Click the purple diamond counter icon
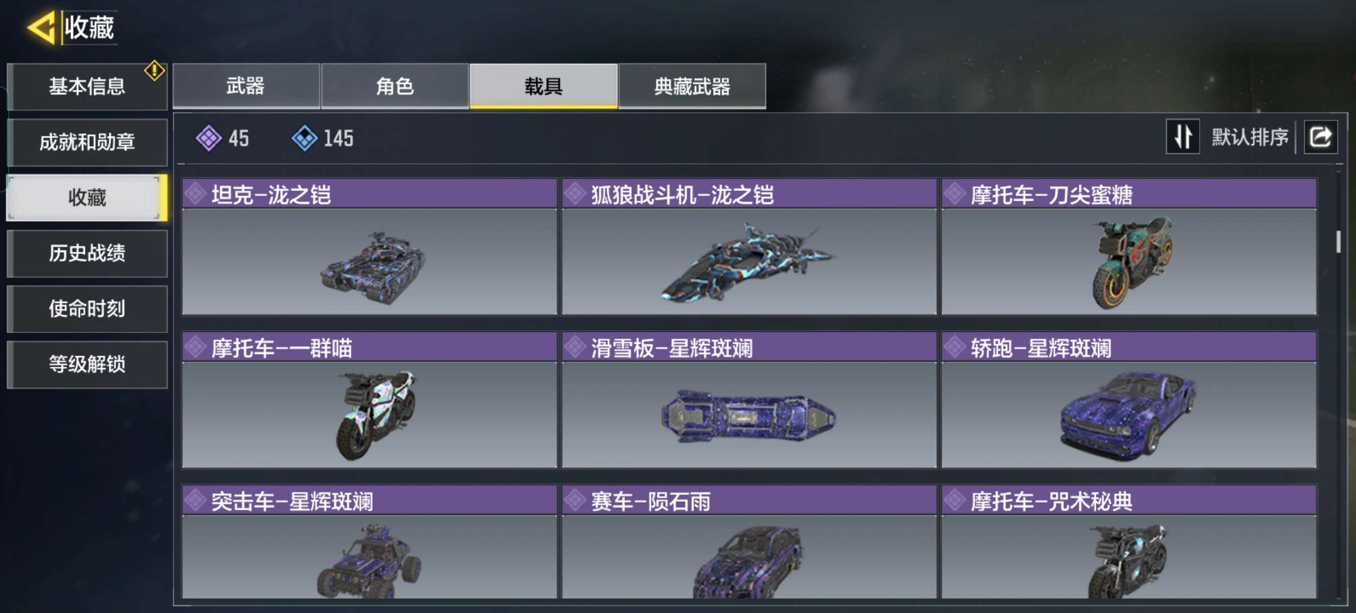Viewport: 1356px width, 613px height. 209,138
